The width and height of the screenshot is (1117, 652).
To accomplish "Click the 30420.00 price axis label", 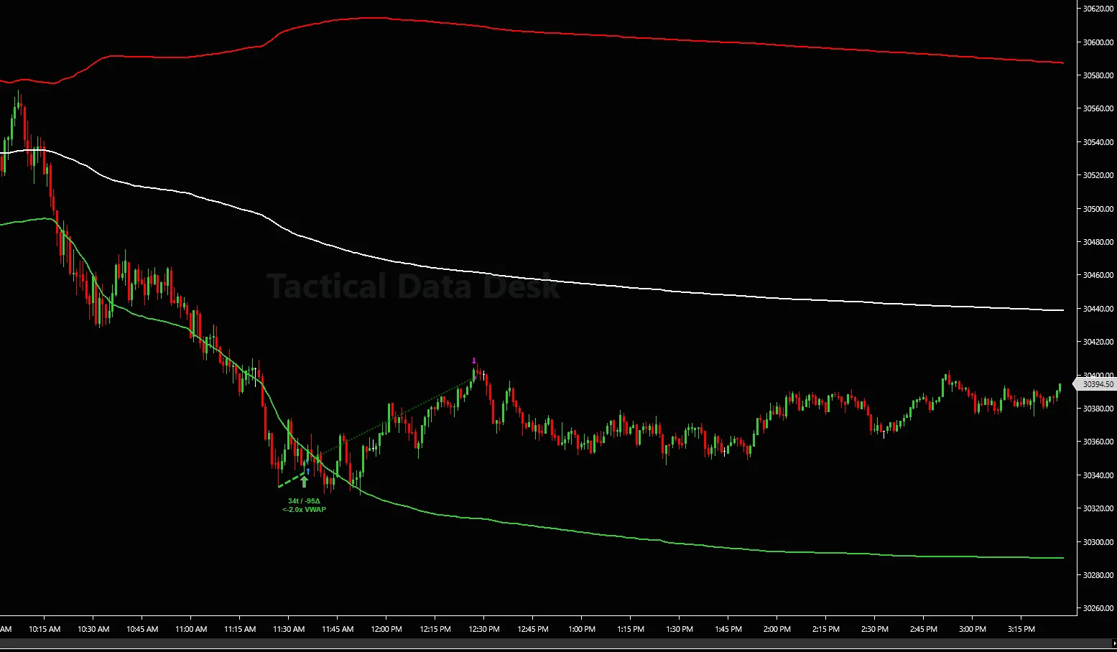I will click(1098, 342).
